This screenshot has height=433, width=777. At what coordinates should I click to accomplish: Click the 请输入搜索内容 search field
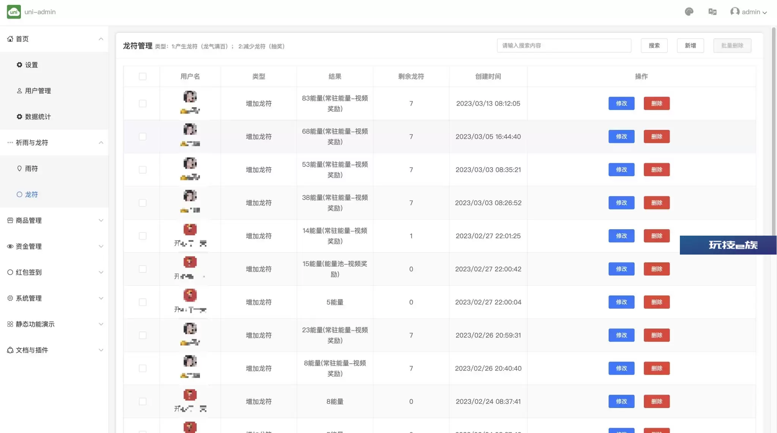pyautogui.click(x=564, y=45)
